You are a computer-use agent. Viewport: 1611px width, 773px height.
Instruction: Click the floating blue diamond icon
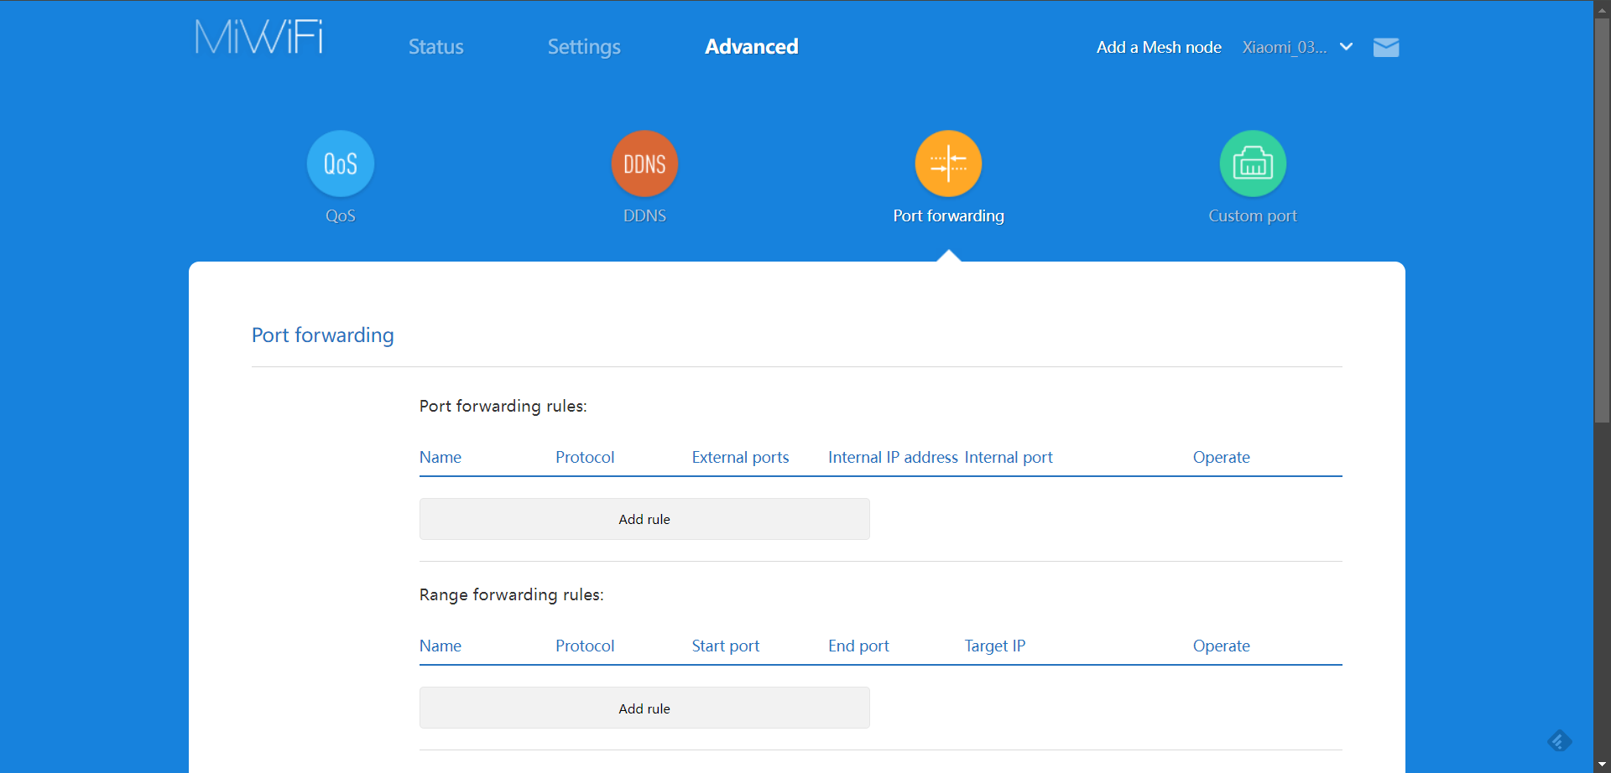coord(1559,741)
